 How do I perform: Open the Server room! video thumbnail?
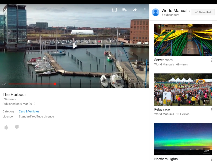click(183, 40)
